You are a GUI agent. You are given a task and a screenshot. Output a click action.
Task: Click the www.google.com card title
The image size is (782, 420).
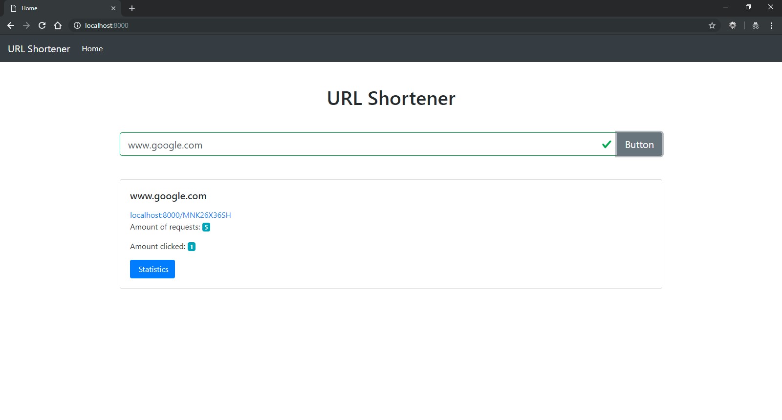pyautogui.click(x=168, y=196)
